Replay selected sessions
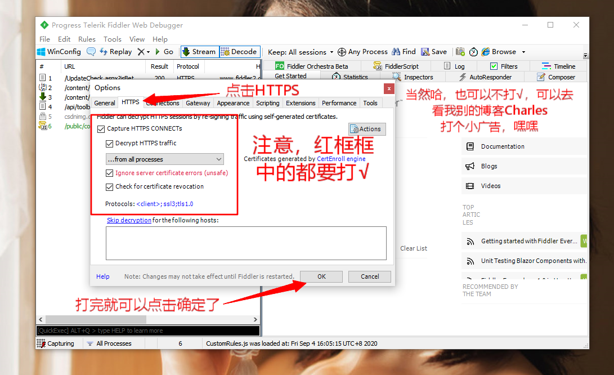The width and height of the screenshot is (614, 375). point(115,52)
